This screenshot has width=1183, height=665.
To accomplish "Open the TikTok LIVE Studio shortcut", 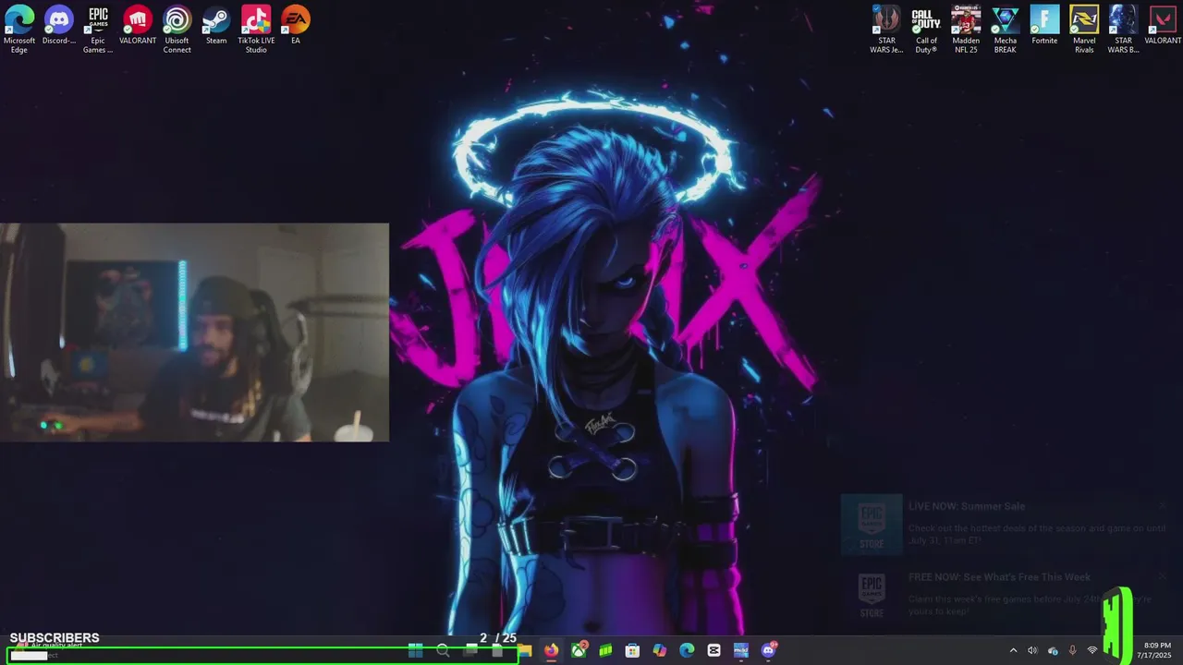I will pos(256,30).
